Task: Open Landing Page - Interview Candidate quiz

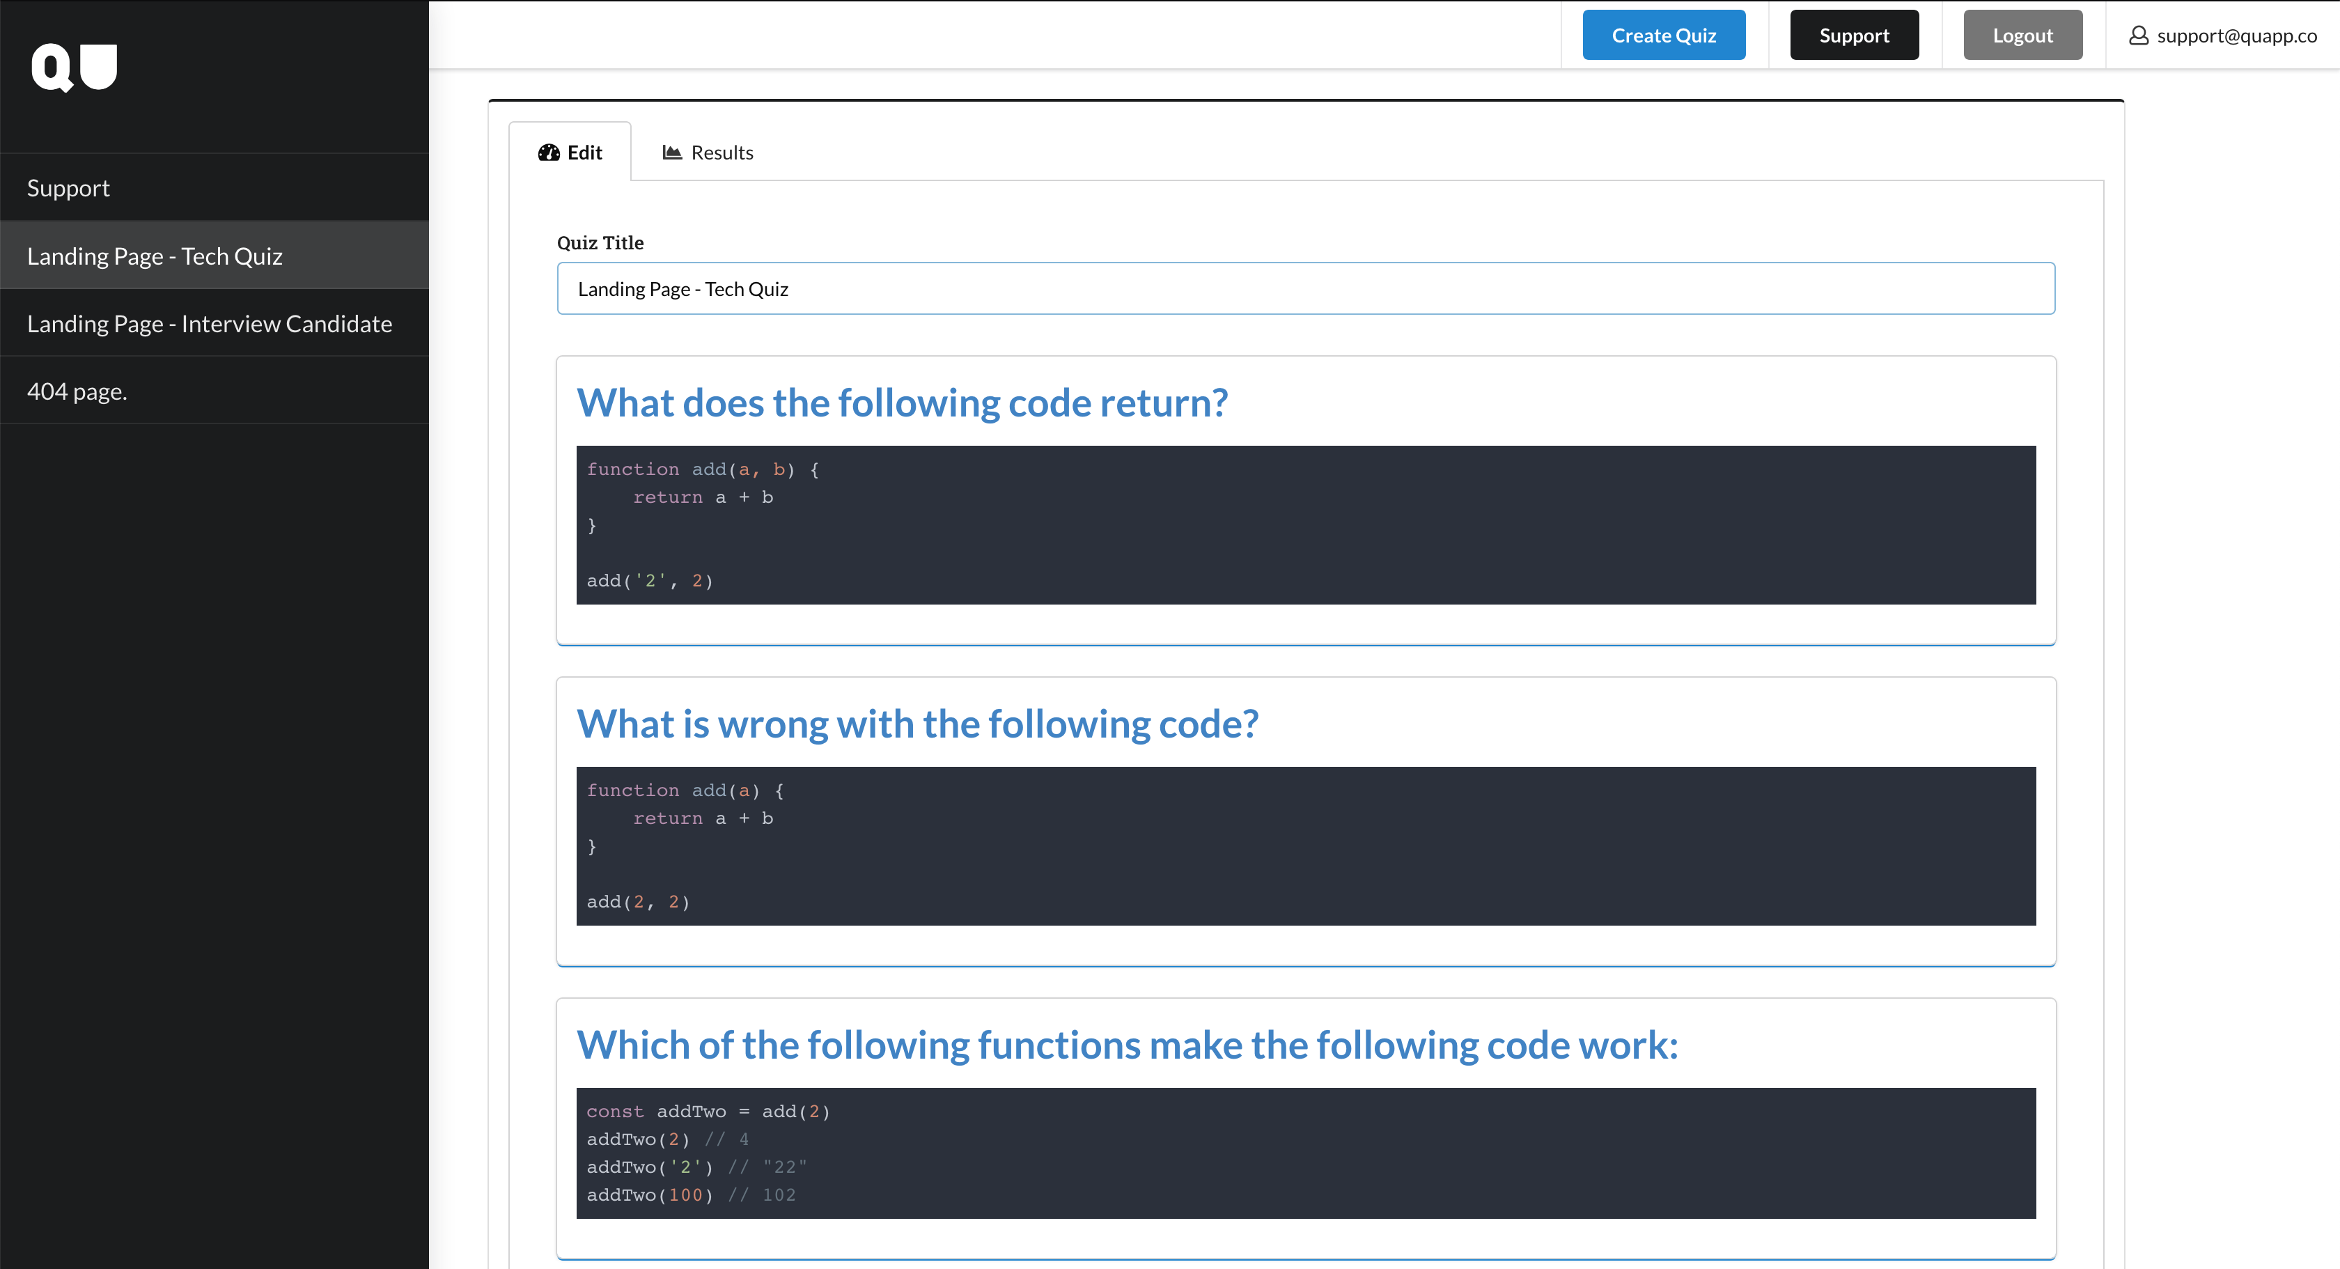Action: 209,323
